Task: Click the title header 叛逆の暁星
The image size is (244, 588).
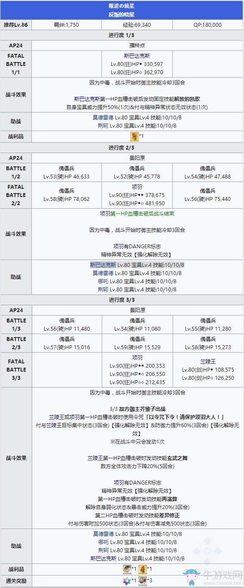Action: tap(122, 6)
